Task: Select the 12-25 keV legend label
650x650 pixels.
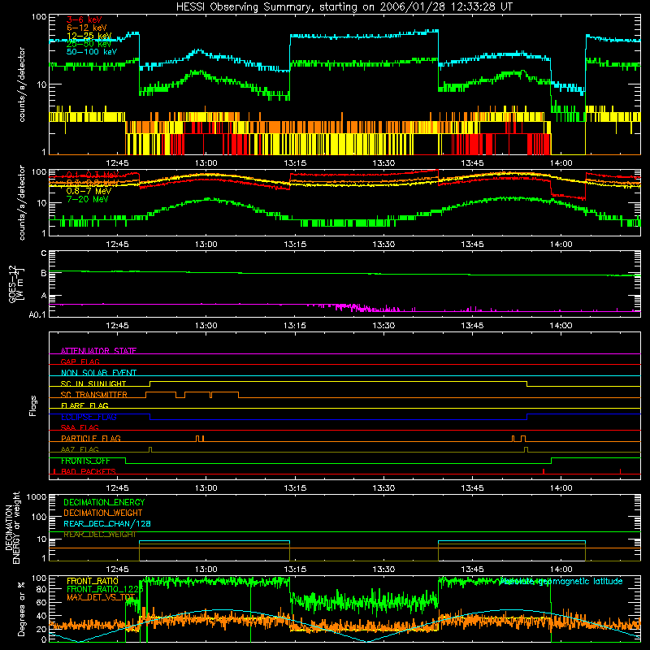Action: [x=89, y=36]
